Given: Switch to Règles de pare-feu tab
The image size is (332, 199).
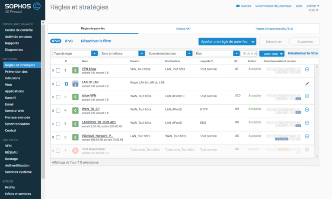Looking at the screenshot, I should click(x=93, y=29).
